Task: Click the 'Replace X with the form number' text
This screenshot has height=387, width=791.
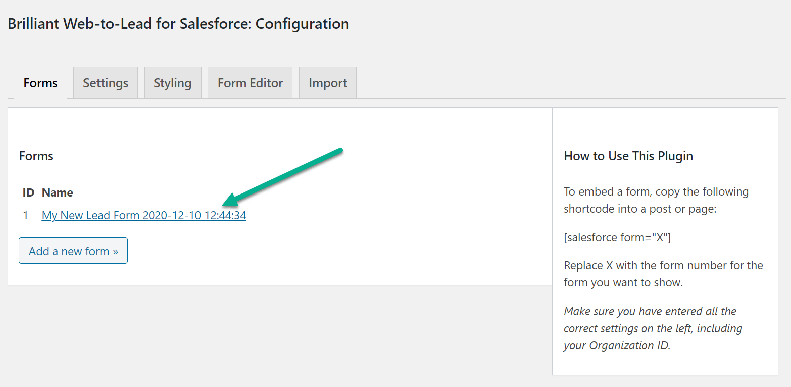Action: (663, 274)
